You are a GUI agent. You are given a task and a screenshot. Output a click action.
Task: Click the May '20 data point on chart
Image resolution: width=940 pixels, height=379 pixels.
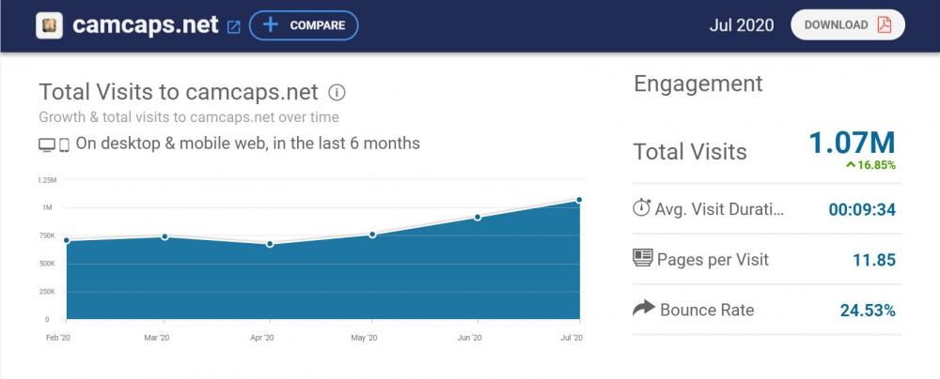click(373, 235)
